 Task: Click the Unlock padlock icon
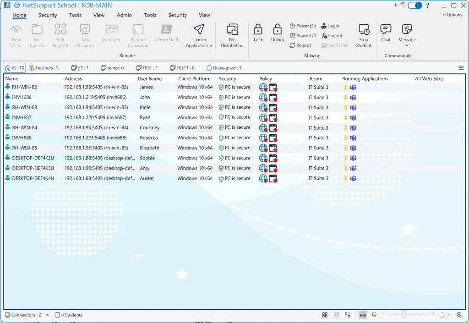(278, 29)
